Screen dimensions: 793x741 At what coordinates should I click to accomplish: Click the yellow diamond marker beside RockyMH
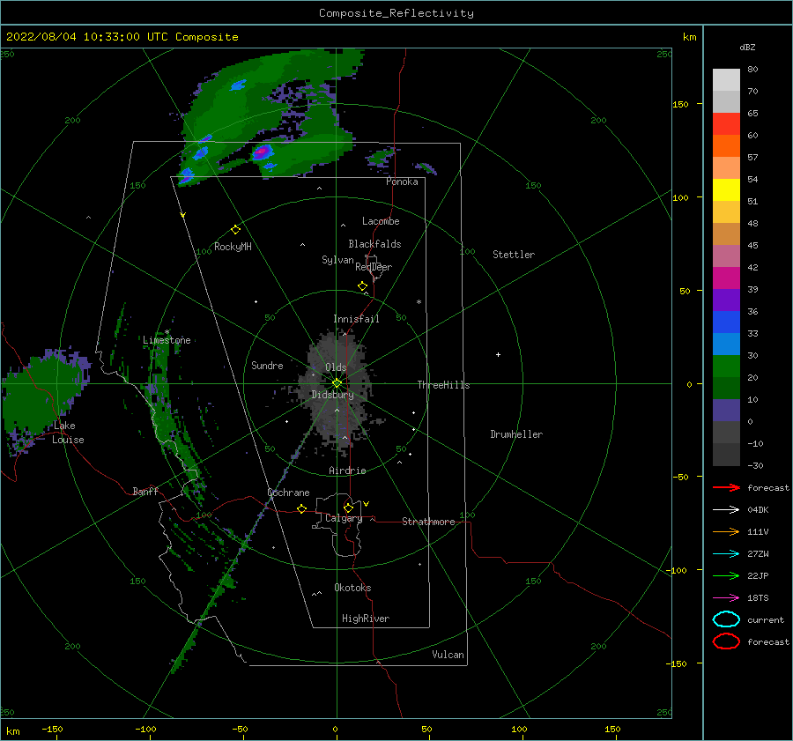point(235,230)
